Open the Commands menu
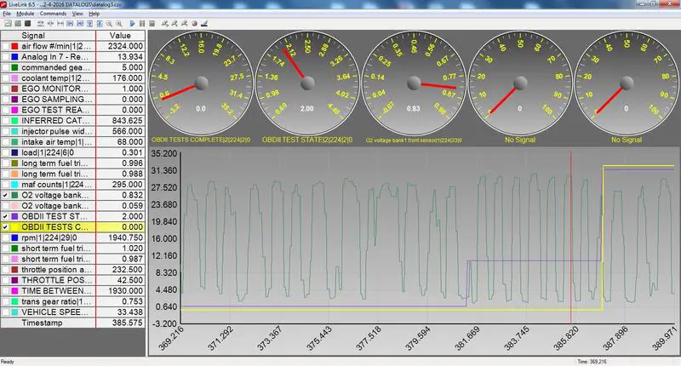 pyautogui.click(x=53, y=14)
